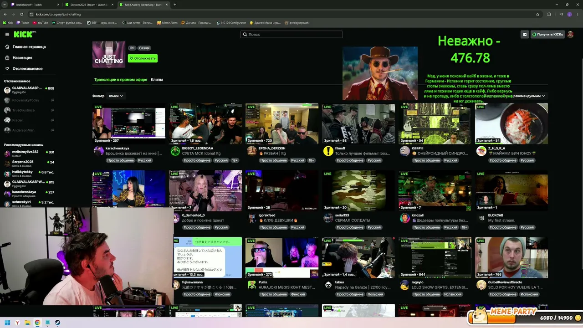
Task: Follow category with Отслеживать button
Action: tap(143, 58)
